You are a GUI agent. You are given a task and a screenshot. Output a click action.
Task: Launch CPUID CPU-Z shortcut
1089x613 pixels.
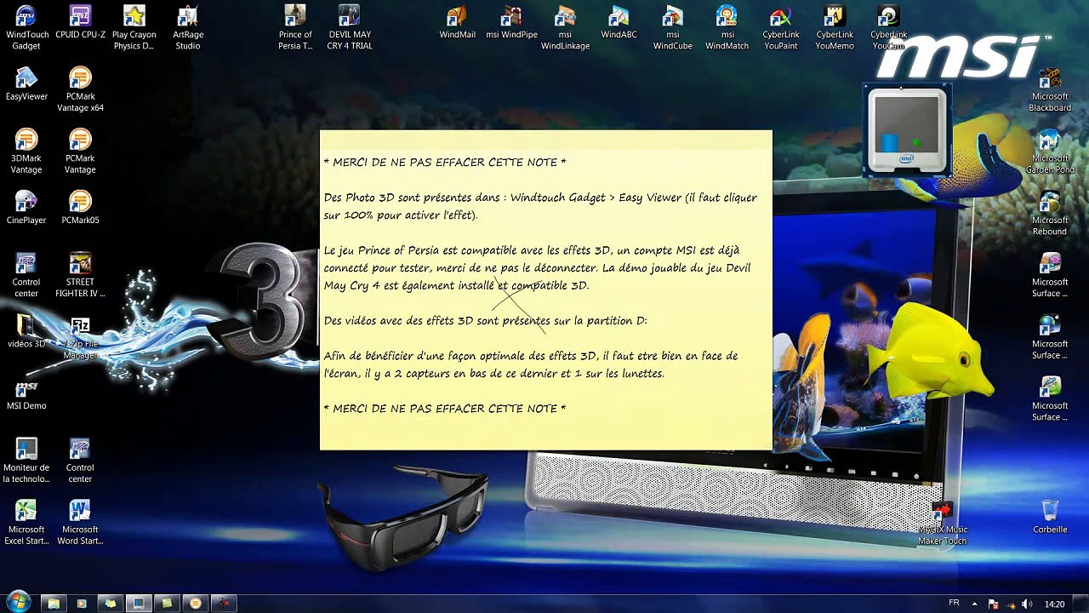point(80,23)
